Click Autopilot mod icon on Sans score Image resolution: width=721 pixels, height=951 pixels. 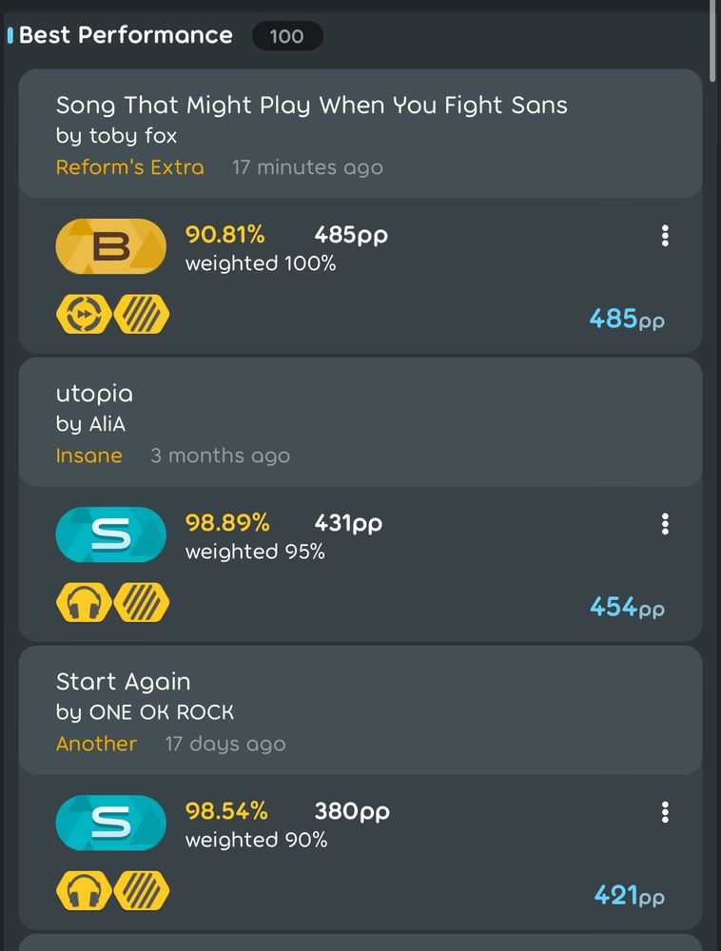[84, 314]
